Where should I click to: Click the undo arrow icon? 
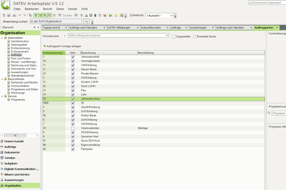20,15
